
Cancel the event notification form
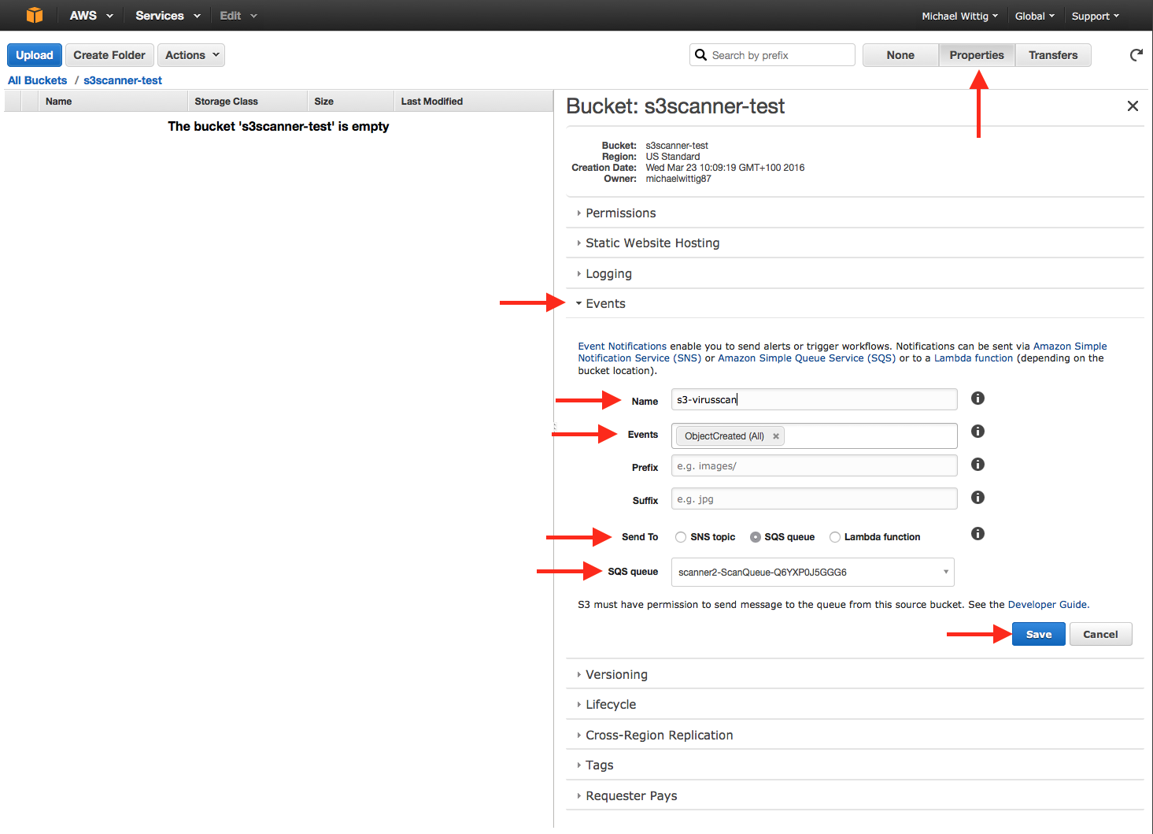click(1100, 634)
